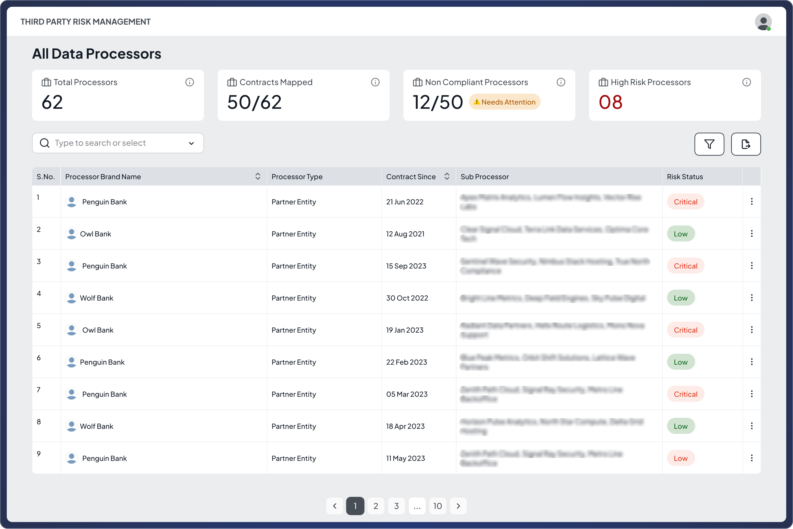Click Penguin Bank name in row 6
The height and width of the screenshot is (529, 793).
click(102, 362)
